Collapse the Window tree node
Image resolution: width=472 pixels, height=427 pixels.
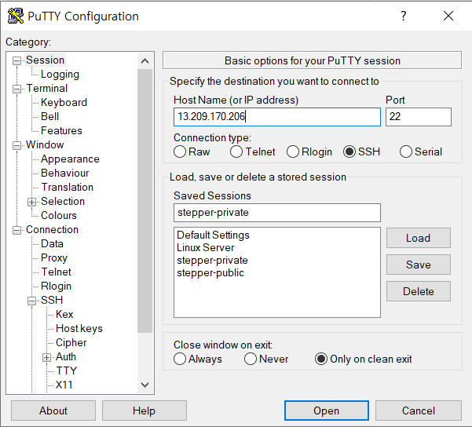[16, 146]
